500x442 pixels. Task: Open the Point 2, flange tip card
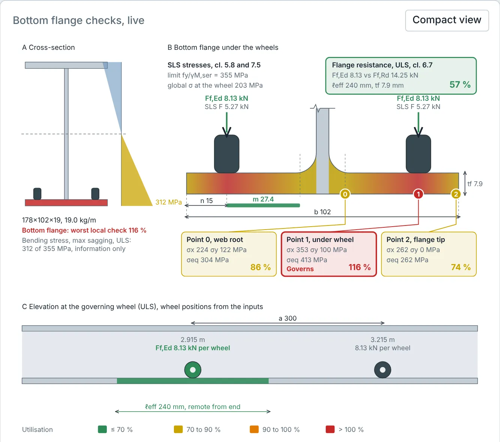[x=429, y=254]
